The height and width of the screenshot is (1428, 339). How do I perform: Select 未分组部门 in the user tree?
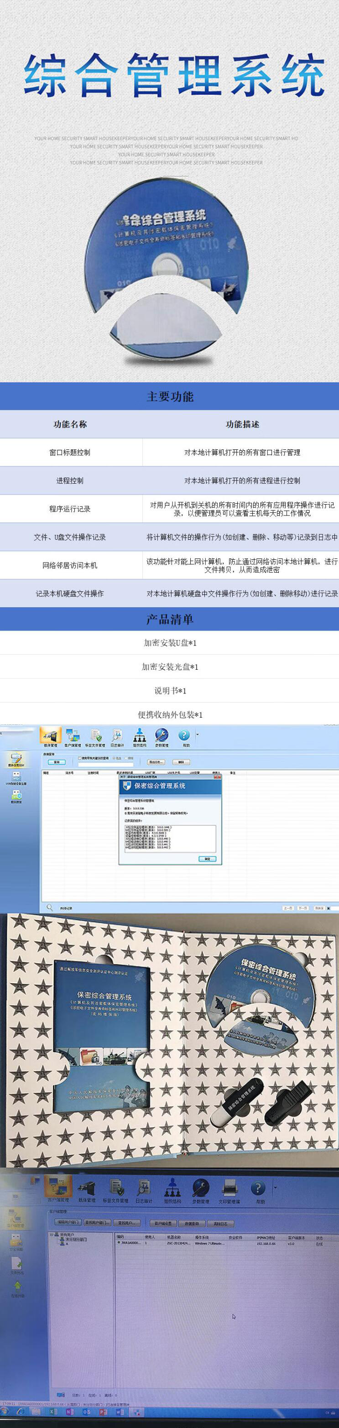(x=75, y=1239)
